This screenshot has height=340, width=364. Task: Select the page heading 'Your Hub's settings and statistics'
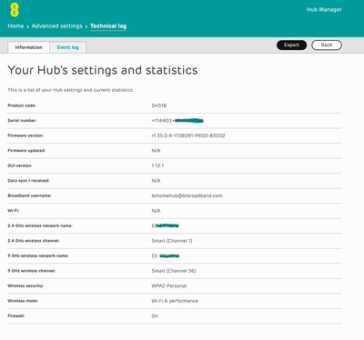coord(103,70)
